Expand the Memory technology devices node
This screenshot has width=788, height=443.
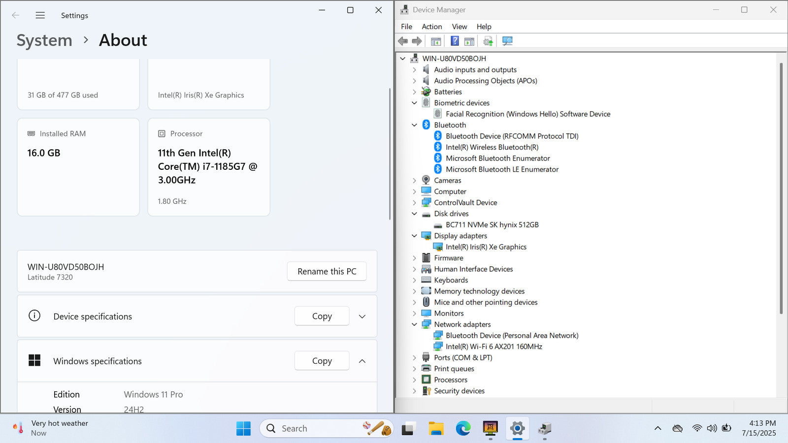click(x=415, y=291)
